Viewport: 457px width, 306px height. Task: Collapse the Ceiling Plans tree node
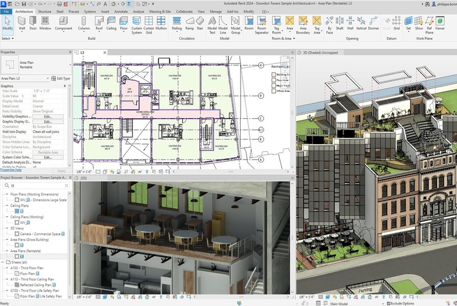coord(7,205)
